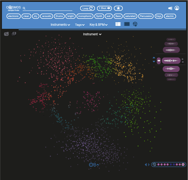Select the first history dot
188x180 pixels.
click(158, 164)
